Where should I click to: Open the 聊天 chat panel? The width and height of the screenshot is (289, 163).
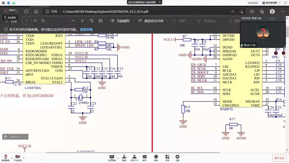[x=144, y=158]
